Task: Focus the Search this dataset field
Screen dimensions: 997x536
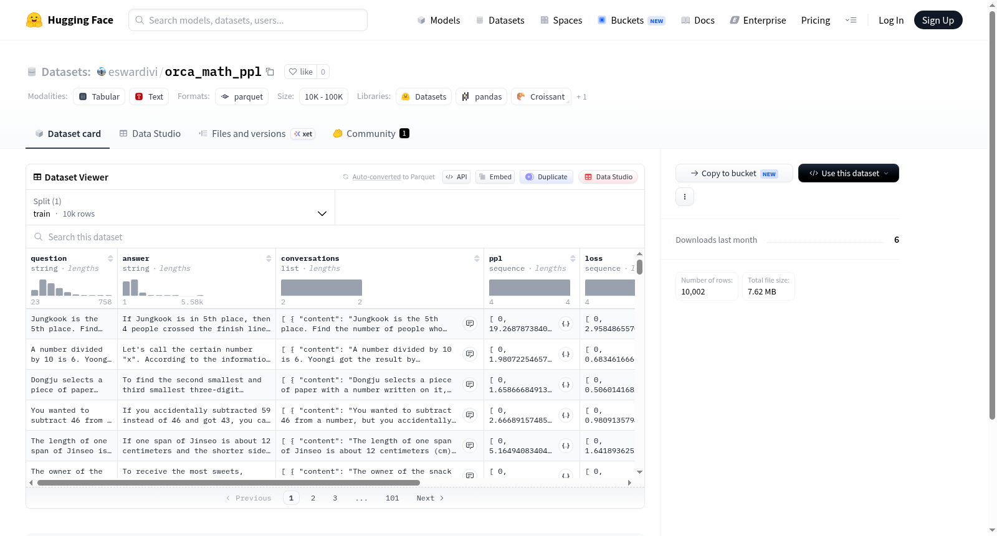Action: (x=335, y=237)
